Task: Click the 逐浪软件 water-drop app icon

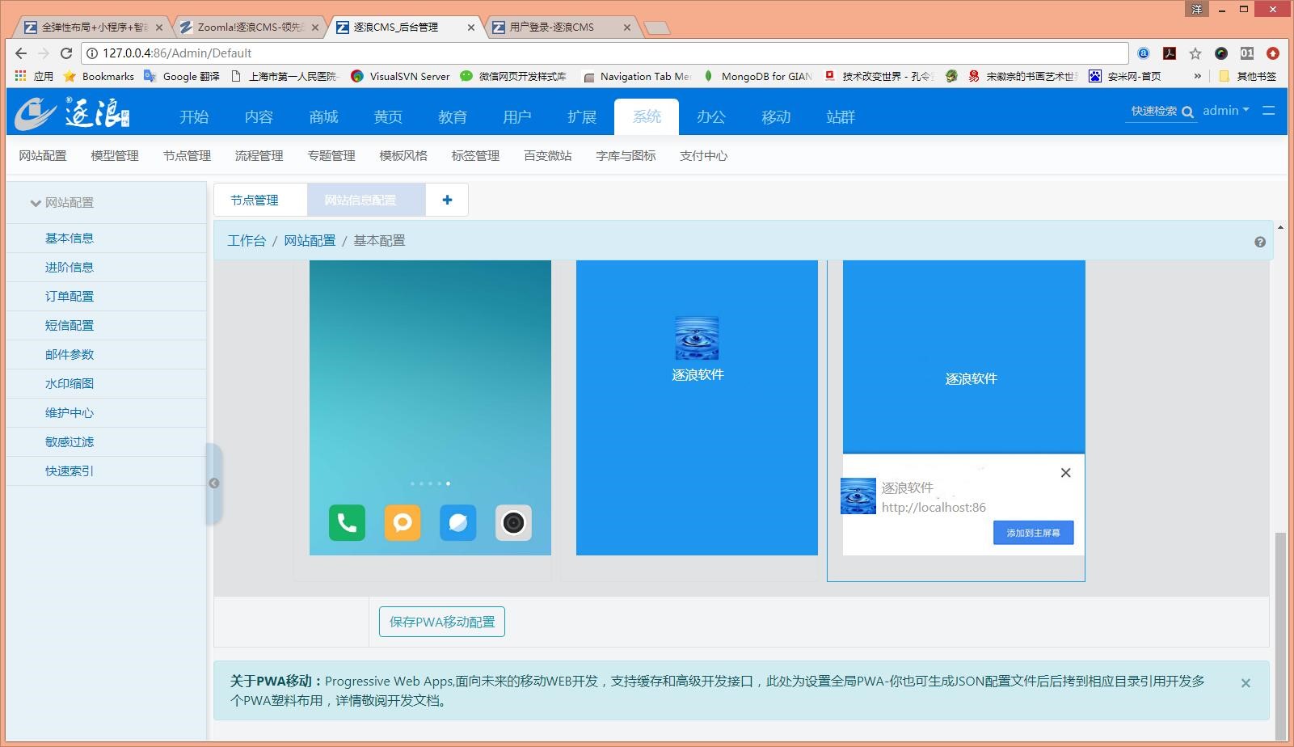Action: [x=697, y=338]
